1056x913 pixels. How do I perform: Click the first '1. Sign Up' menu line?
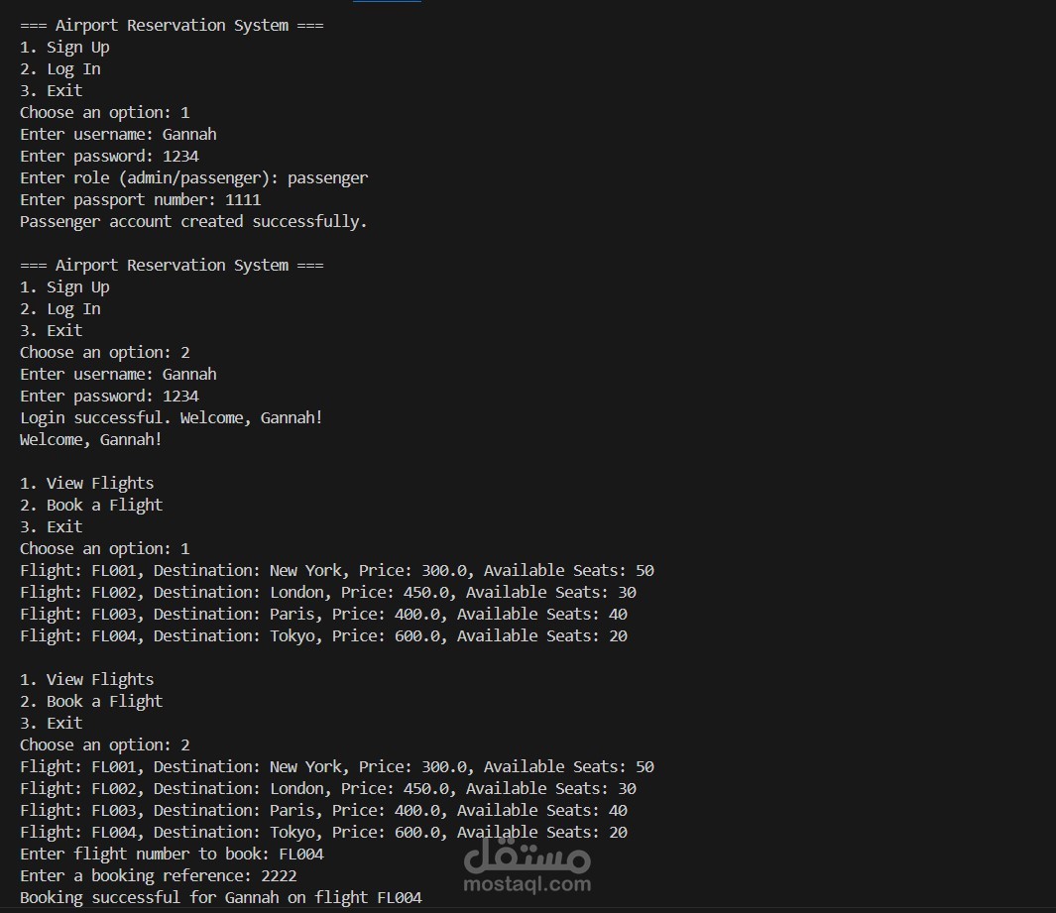[x=64, y=47]
